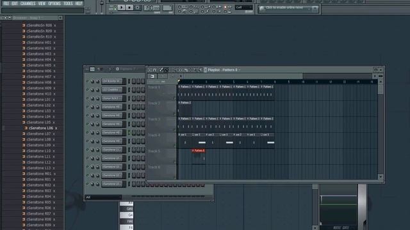The height and width of the screenshot is (230, 410).
Task: Click the highlighted editor icon in the step sequencer header
Action: [92, 69]
